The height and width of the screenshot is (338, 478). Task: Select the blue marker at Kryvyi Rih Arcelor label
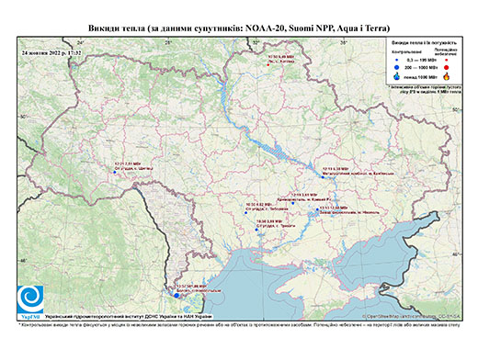coord(293,203)
